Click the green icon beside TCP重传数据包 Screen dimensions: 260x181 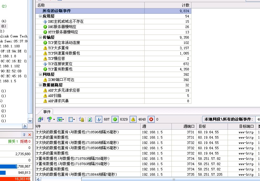tap(45, 69)
